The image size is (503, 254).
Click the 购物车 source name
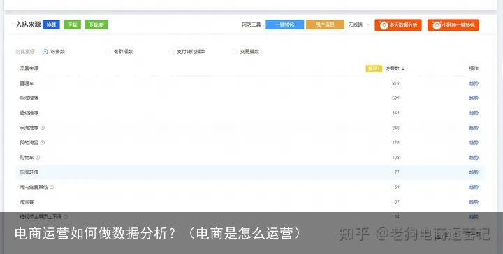[27, 158]
